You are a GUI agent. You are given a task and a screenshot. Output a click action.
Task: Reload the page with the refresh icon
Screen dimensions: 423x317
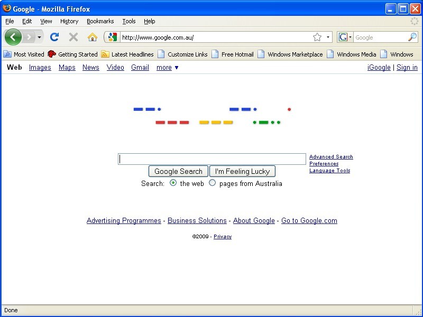[x=54, y=37]
